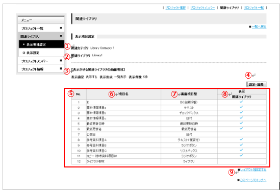Select 関連ライブラリ in the top navigation
Screen dimensions: 280x193
click(x=229, y=8)
